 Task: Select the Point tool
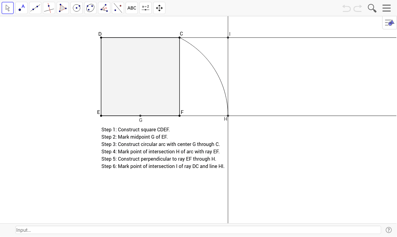[21, 8]
